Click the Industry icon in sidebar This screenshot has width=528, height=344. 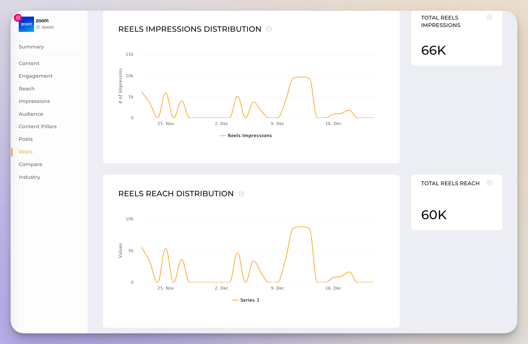coord(30,177)
